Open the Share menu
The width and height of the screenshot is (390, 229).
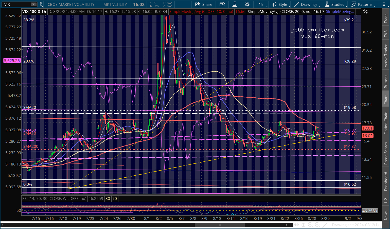pyautogui.click(x=204, y=4)
